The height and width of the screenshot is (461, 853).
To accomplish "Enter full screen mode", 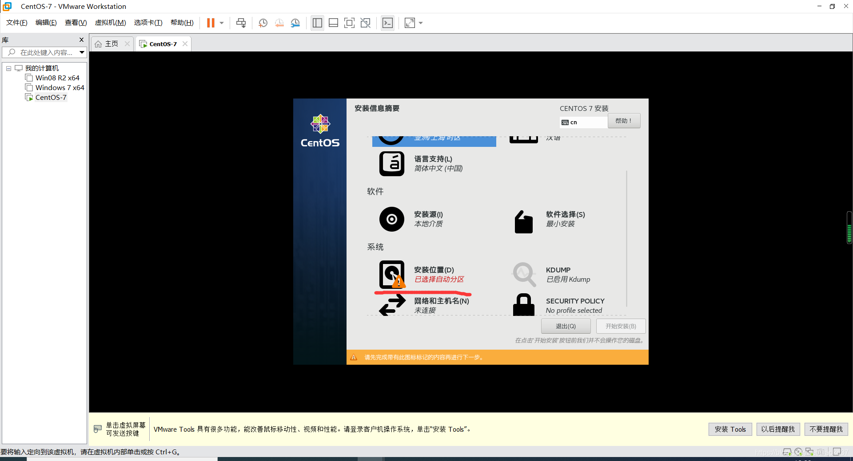I will pos(350,23).
